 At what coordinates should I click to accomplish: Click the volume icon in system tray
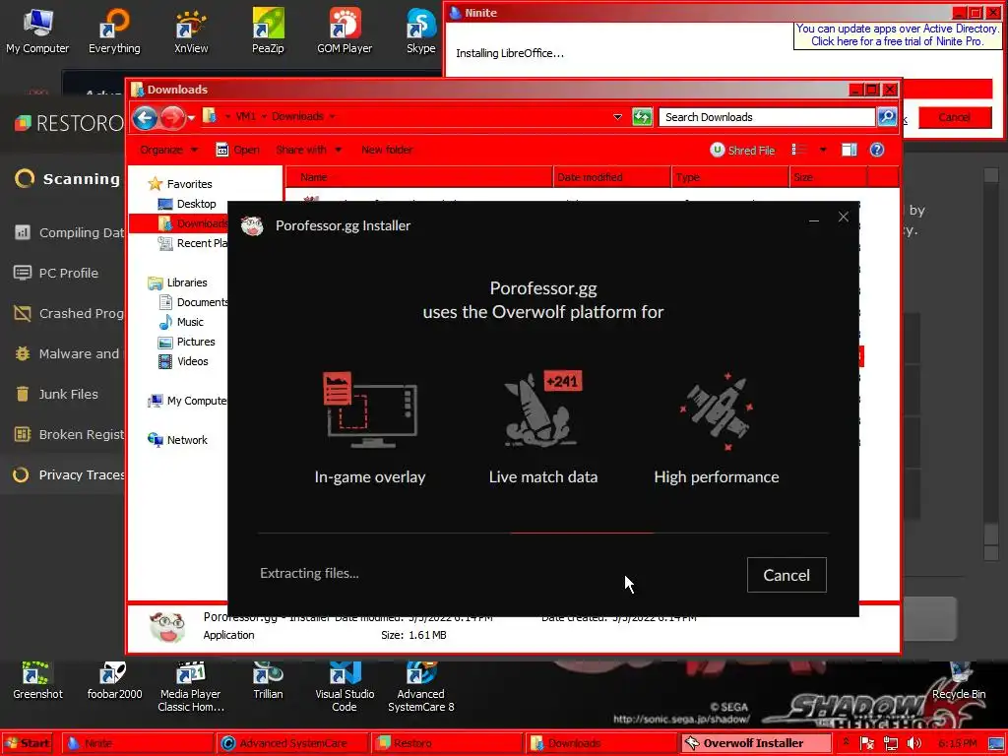914,744
